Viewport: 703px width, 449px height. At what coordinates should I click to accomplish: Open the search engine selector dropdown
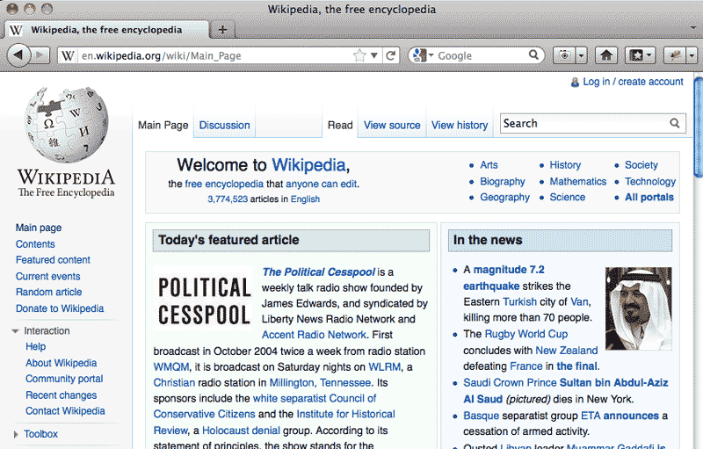coord(431,55)
